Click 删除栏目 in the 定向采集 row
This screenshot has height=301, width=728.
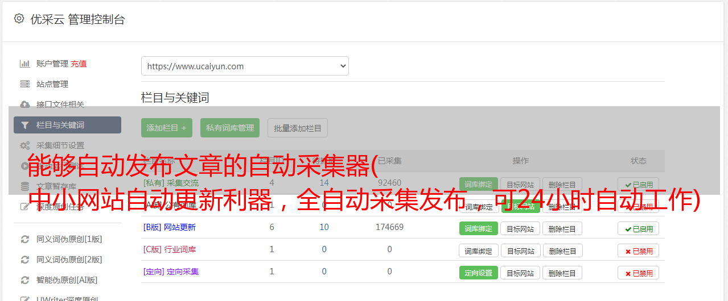[562, 273]
